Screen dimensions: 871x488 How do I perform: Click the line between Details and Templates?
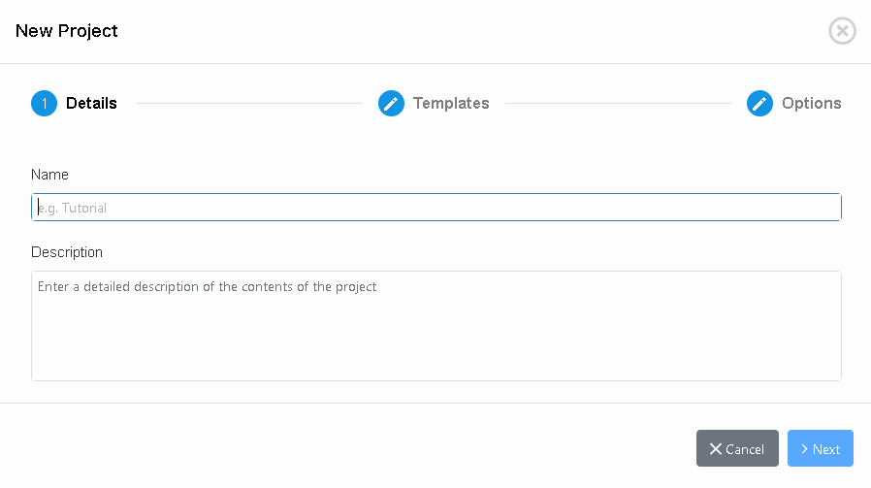click(x=249, y=103)
